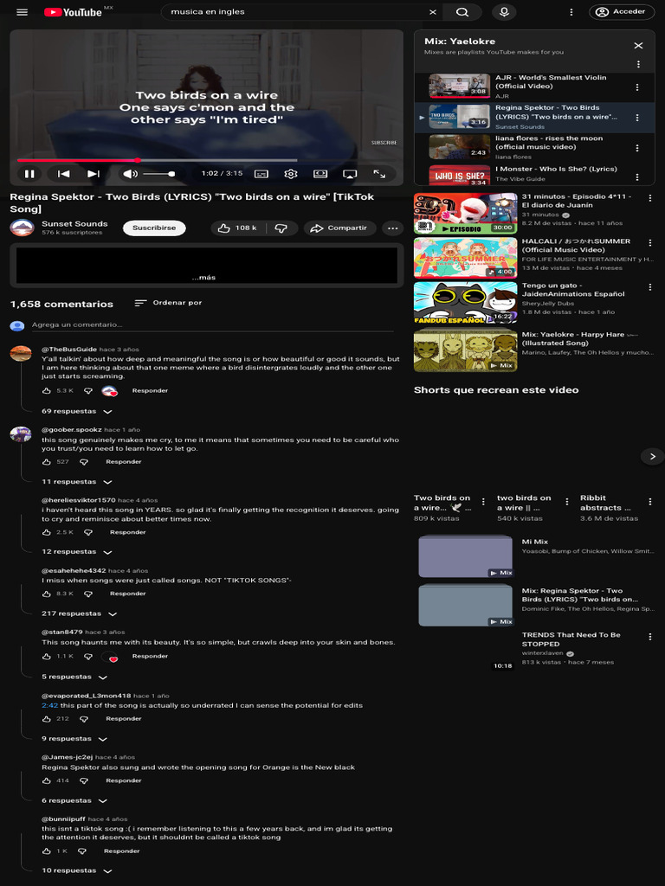Screen dimensions: 665x886
Task: Clear the search box text
Action: (433, 12)
